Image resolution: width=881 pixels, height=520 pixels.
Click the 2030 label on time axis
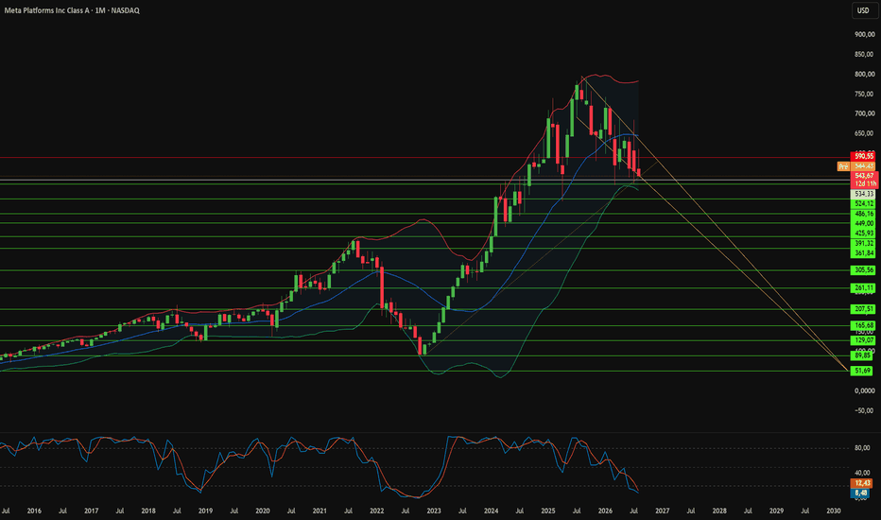tap(833, 511)
